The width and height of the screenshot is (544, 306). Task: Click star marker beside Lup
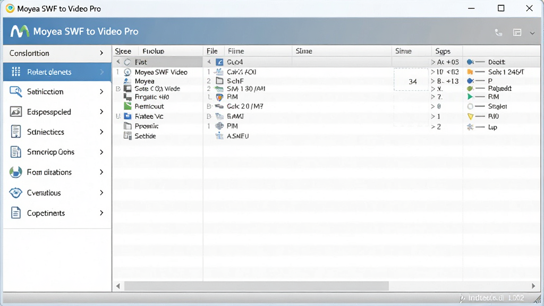point(470,127)
